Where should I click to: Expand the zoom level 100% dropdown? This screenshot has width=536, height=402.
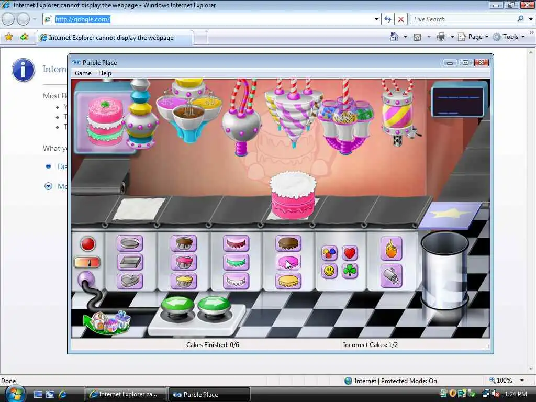522,381
